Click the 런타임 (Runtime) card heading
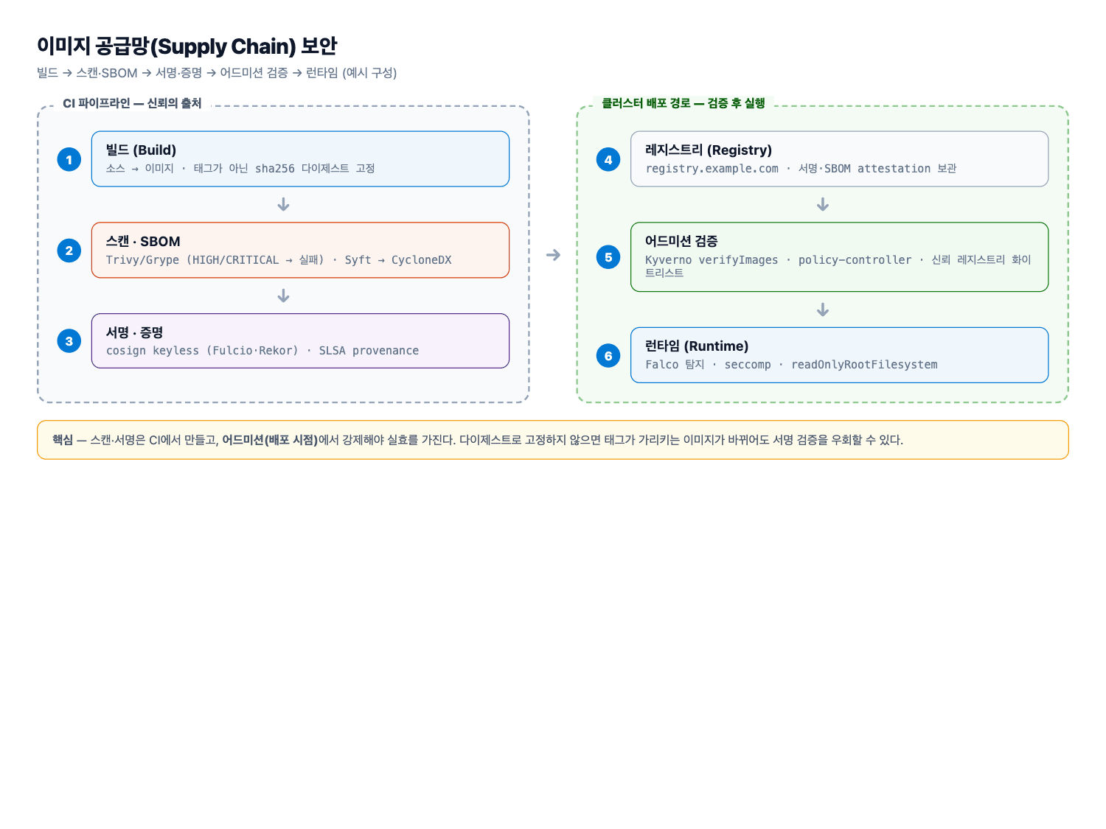Image resolution: width=1106 pixels, height=829 pixels. (697, 346)
